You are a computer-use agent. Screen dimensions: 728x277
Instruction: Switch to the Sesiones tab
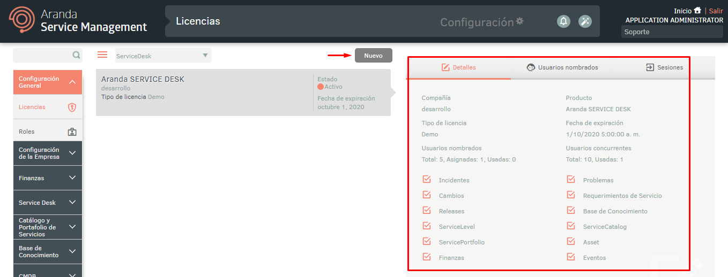[664, 67]
